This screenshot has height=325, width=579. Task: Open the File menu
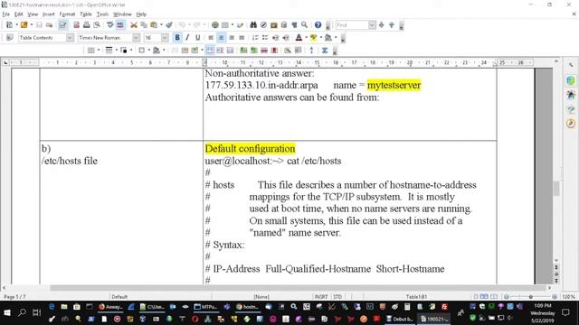(6, 14)
